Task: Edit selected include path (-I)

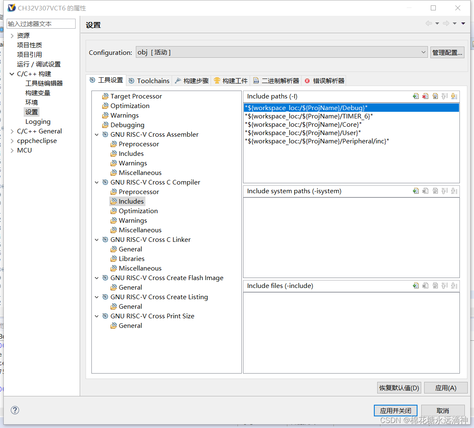Action: [x=435, y=96]
